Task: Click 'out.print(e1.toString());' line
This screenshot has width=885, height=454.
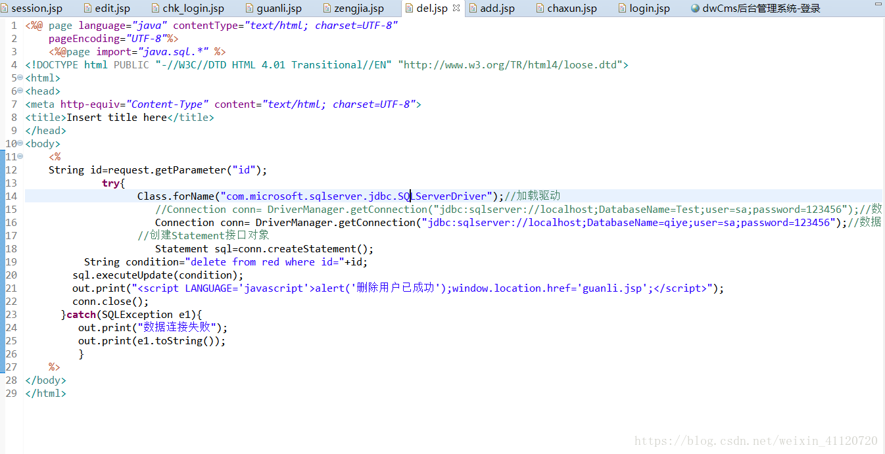Action: point(152,341)
